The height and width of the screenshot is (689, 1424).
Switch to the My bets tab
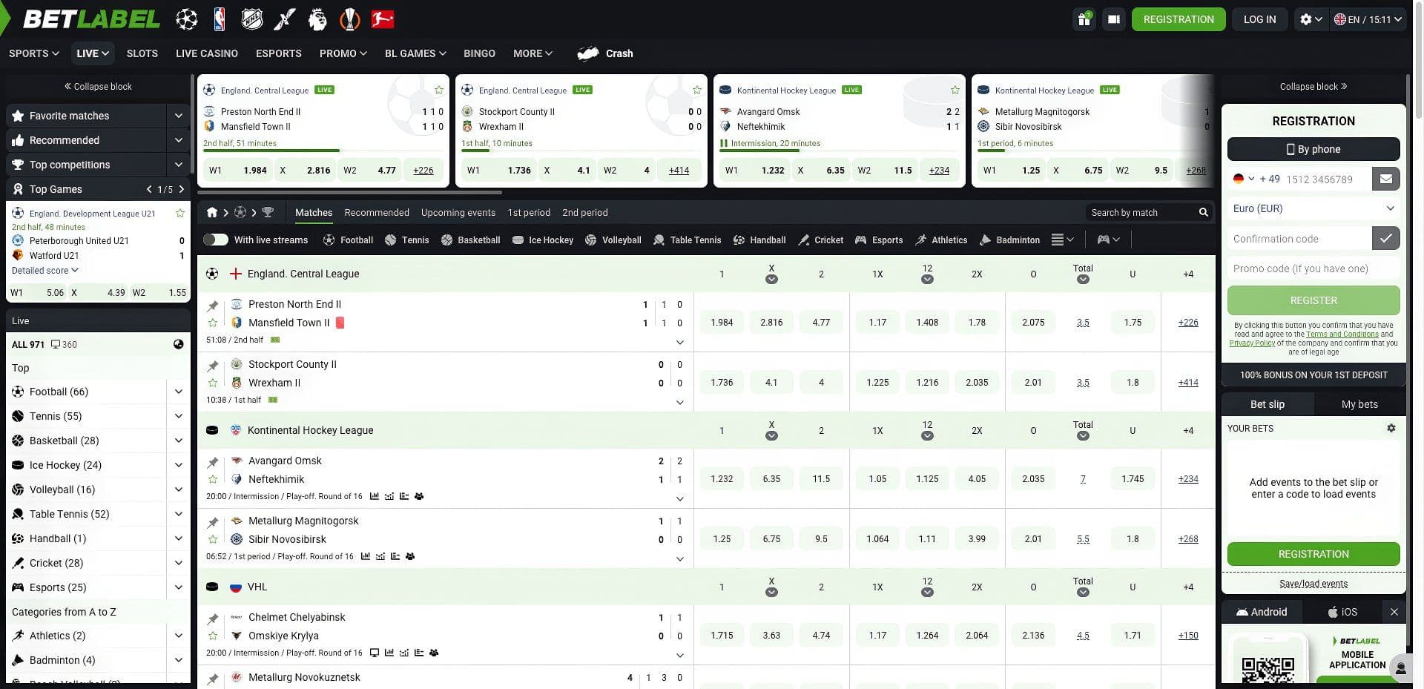(1359, 404)
